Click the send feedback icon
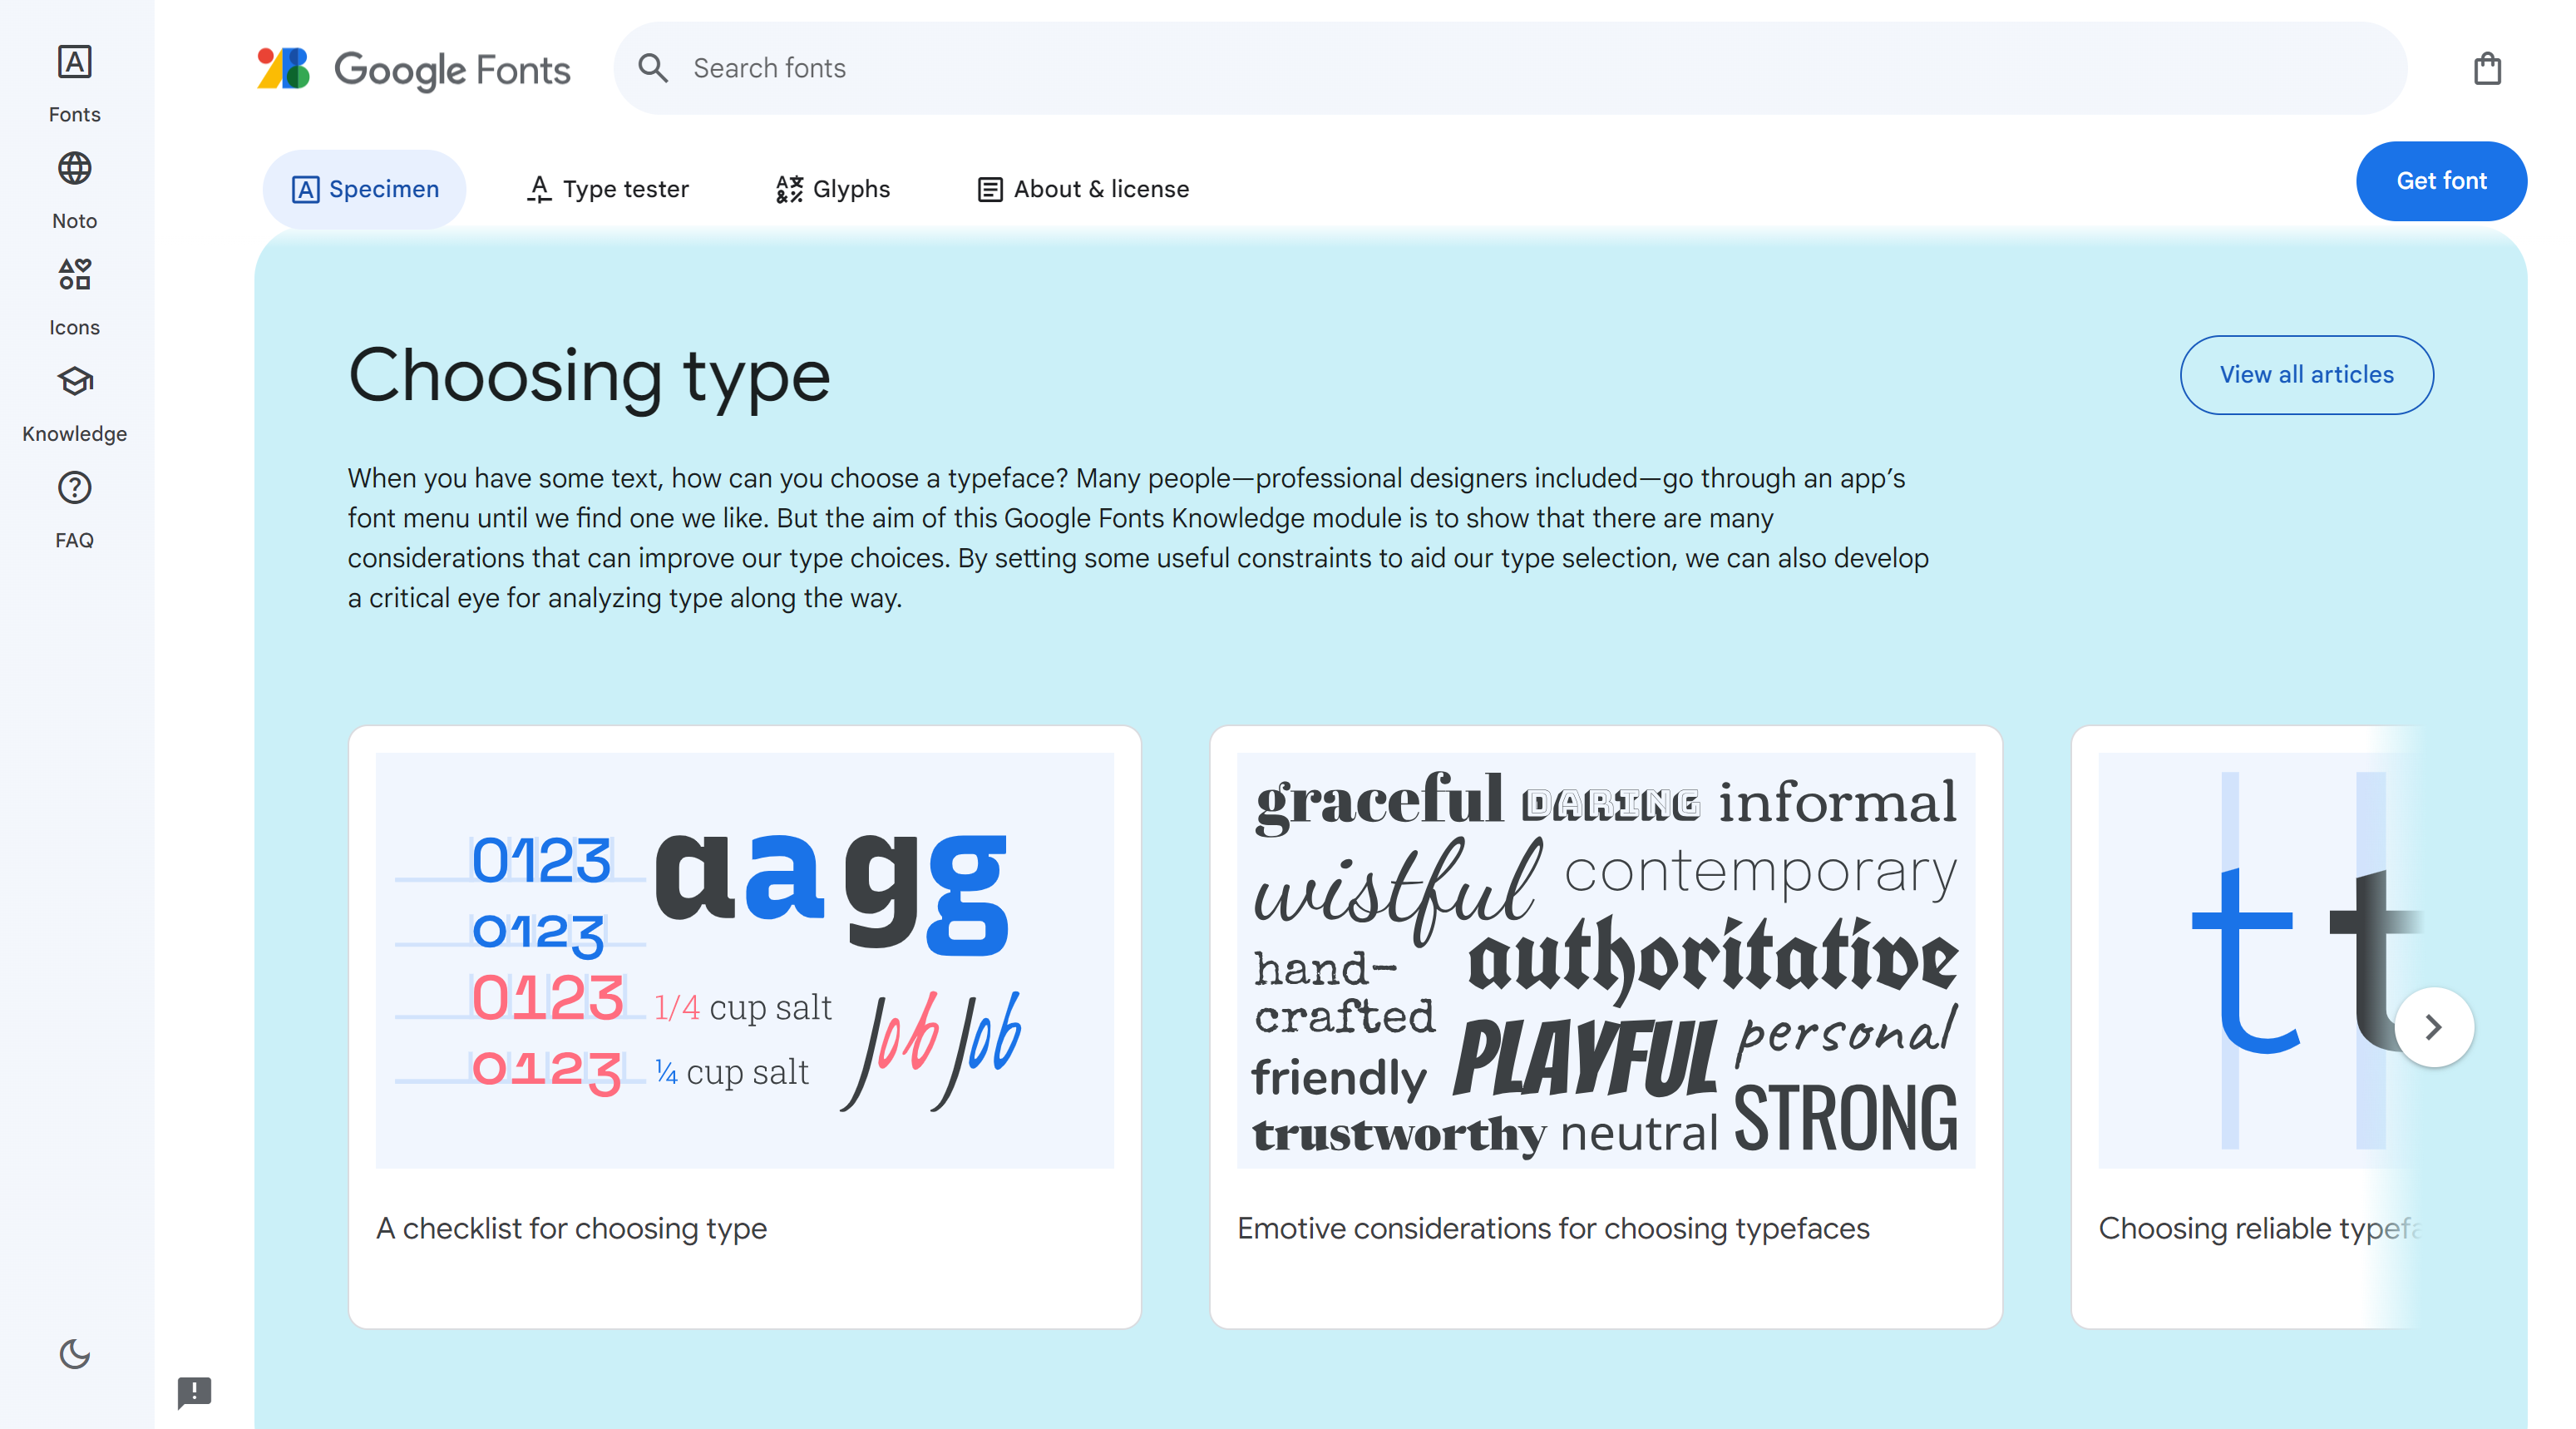The width and height of the screenshot is (2576, 1429). click(194, 1391)
